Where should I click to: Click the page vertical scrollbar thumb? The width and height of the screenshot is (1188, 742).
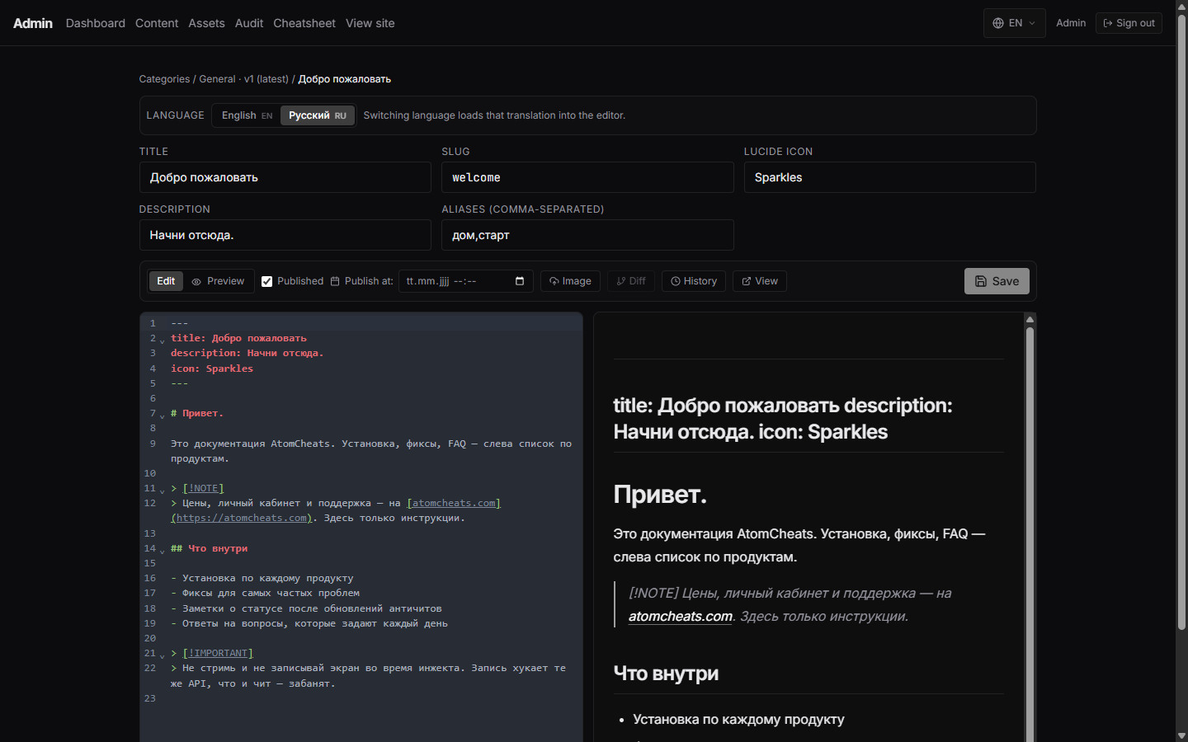(1181, 323)
